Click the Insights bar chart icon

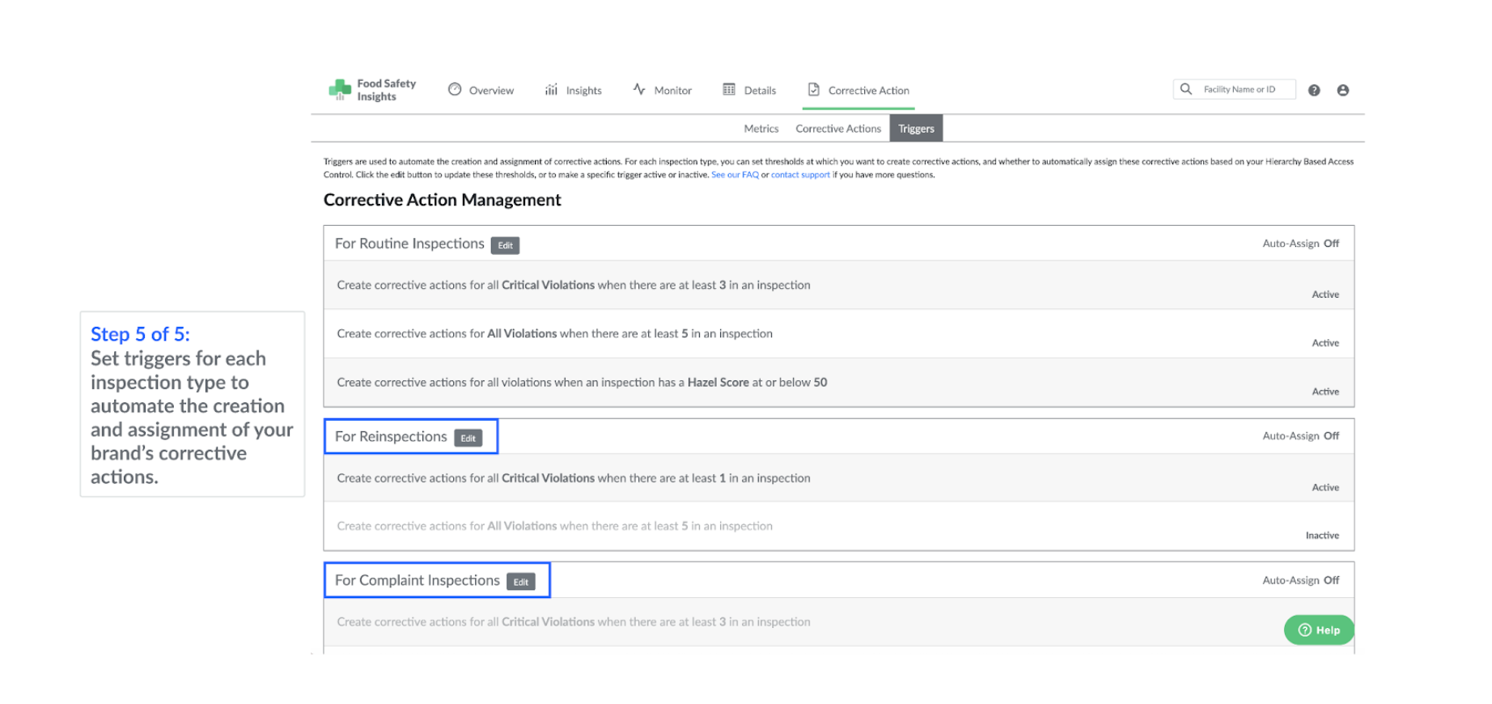(x=551, y=90)
